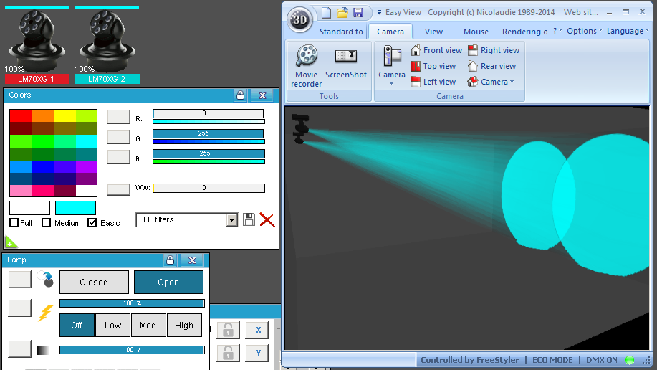The height and width of the screenshot is (370, 657).
Task: Click the lock icon beside - Y
Action: tap(228, 354)
